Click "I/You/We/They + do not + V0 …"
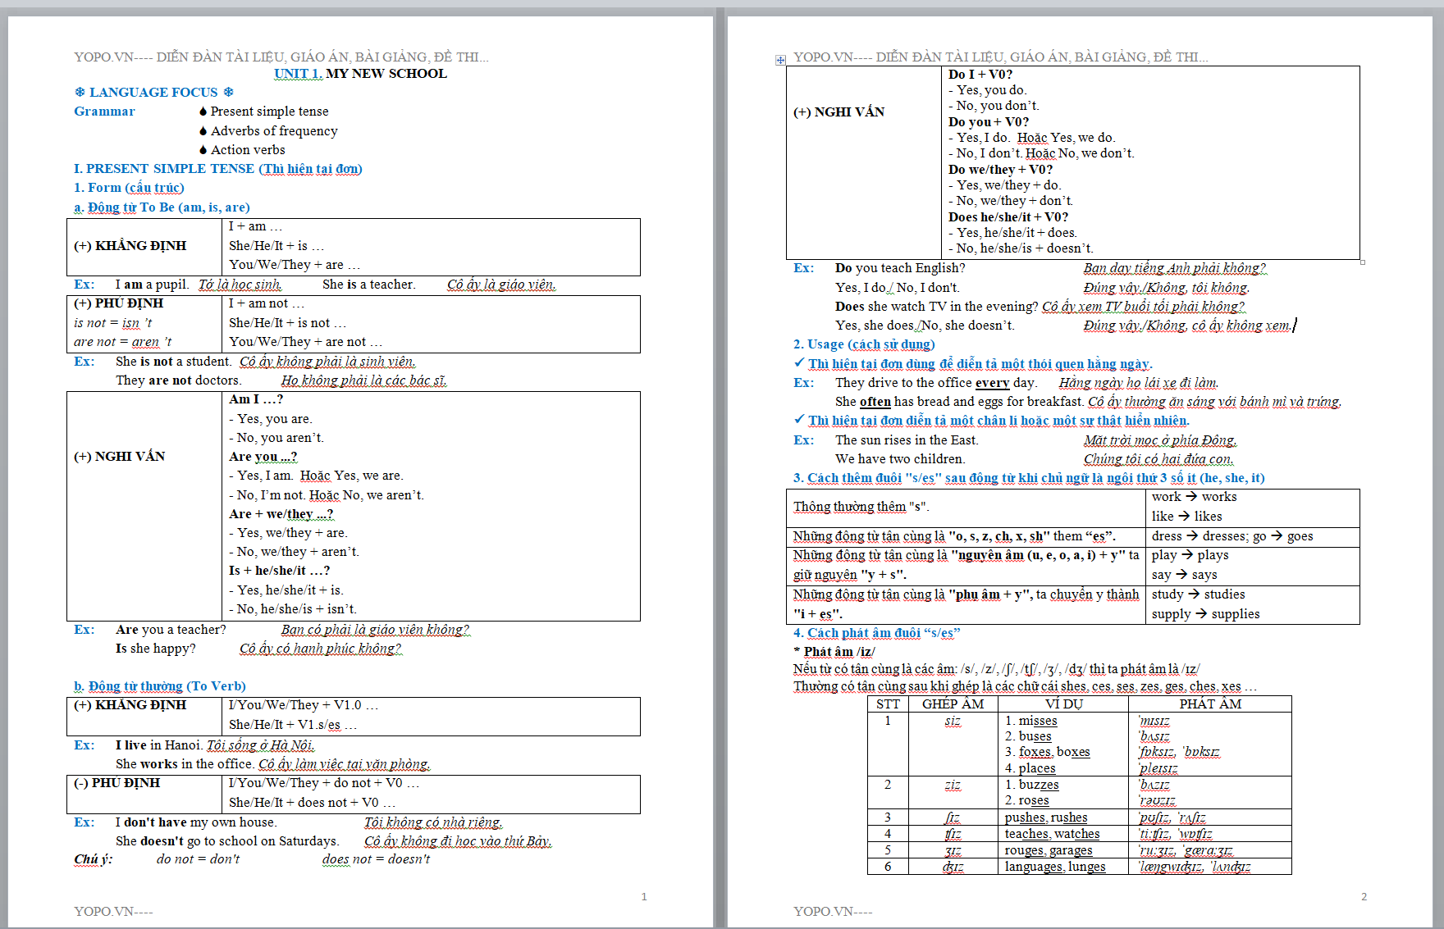This screenshot has width=1444, height=929. 324,783
